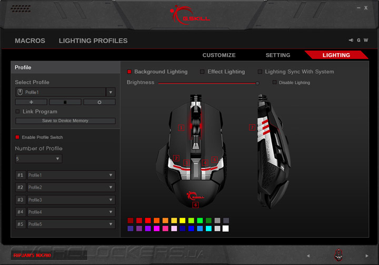The height and width of the screenshot is (265, 379).
Task: Go to previous device with left arrow
Action: [x=308, y=256]
